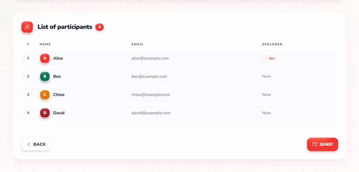Click the List of participants heading
The image size is (359, 172).
coord(65,27)
